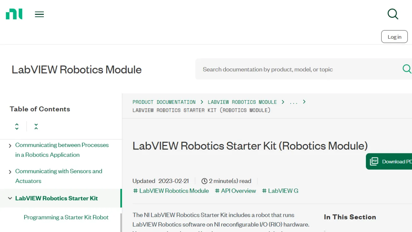Collapse the LabVIEW Robotics Starter Kit section
The height and width of the screenshot is (232, 412).
tap(10, 198)
